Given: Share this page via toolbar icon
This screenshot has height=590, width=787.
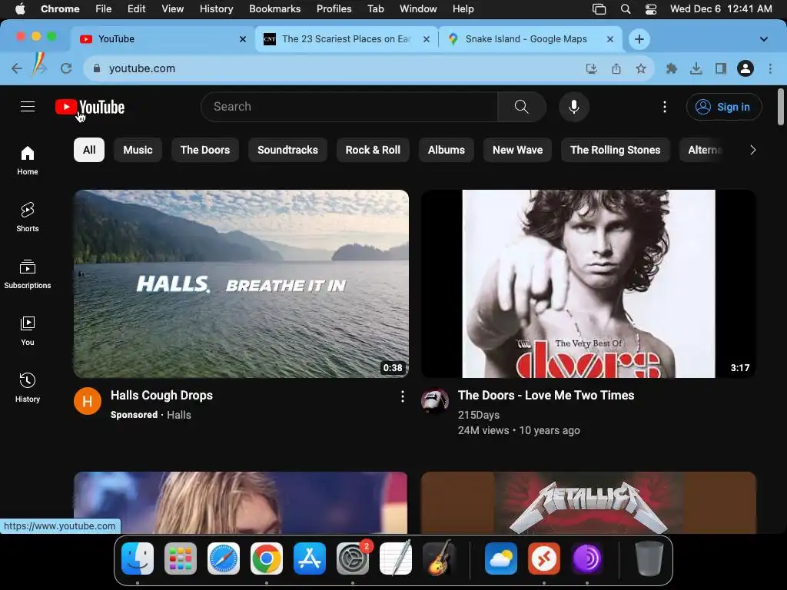Looking at the screenshot, I should coord(616,68).
